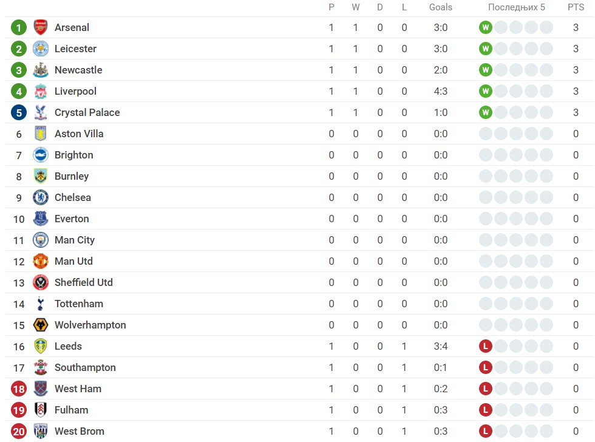Click the L column header

tap(404, 7)
